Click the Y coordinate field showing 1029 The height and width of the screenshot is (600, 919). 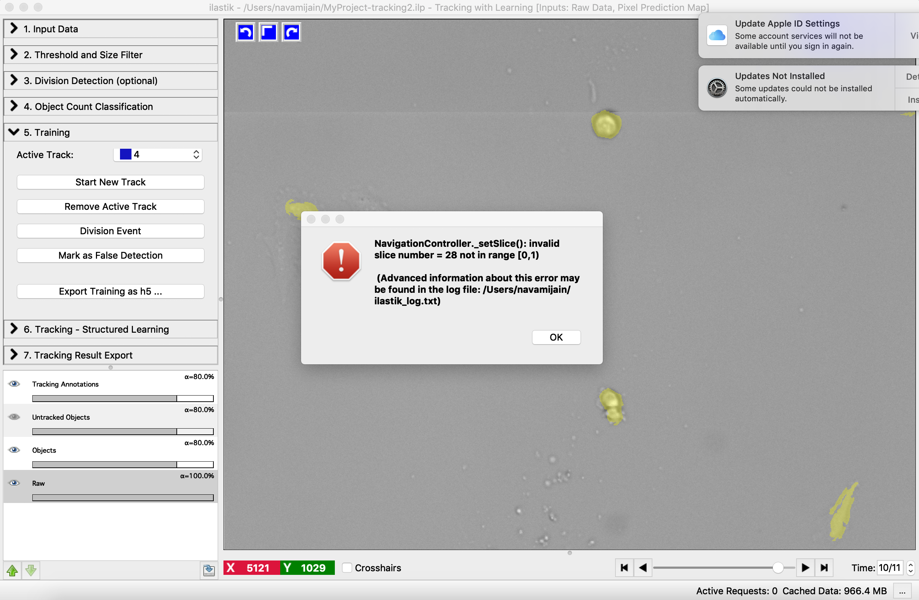[x=308, y=568]
